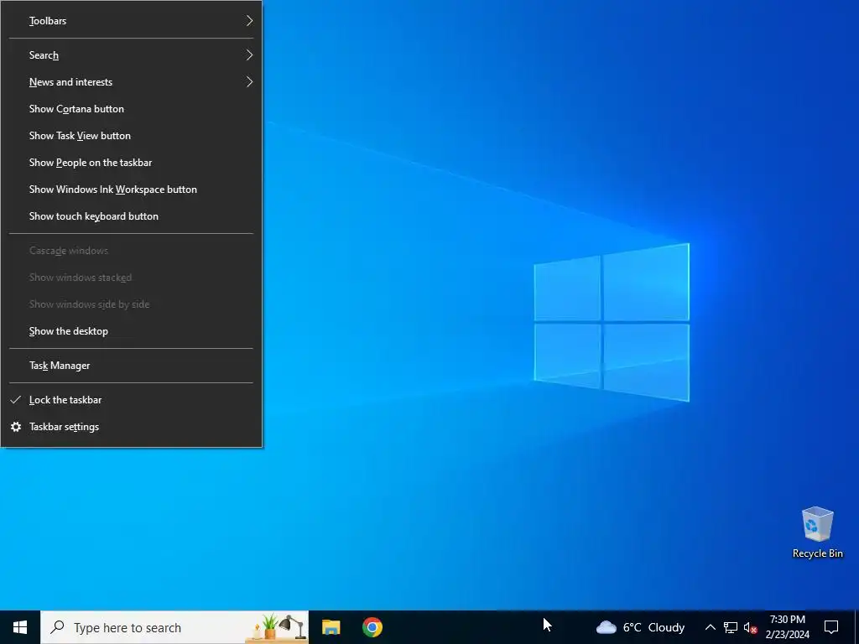Enable Show touch keyboard button
The height and width of the screenshot is (644, 859).
(x=132, y=216)
